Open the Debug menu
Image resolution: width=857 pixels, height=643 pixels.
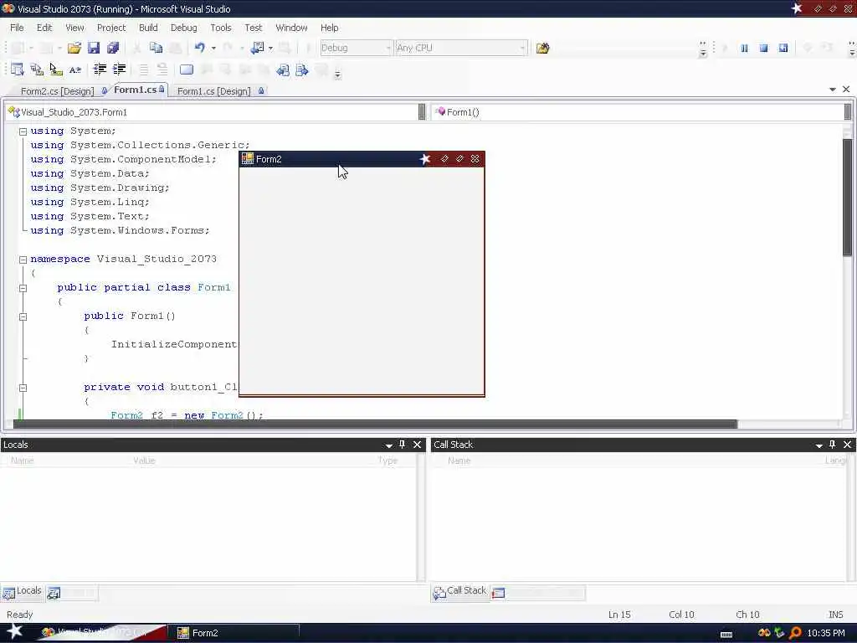click(183, 28)
